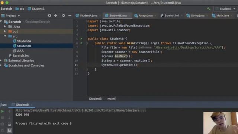The height and width of the screenshot is (134, 238).
Task: Toggle scroll to end in console
Action: [9, 130]
